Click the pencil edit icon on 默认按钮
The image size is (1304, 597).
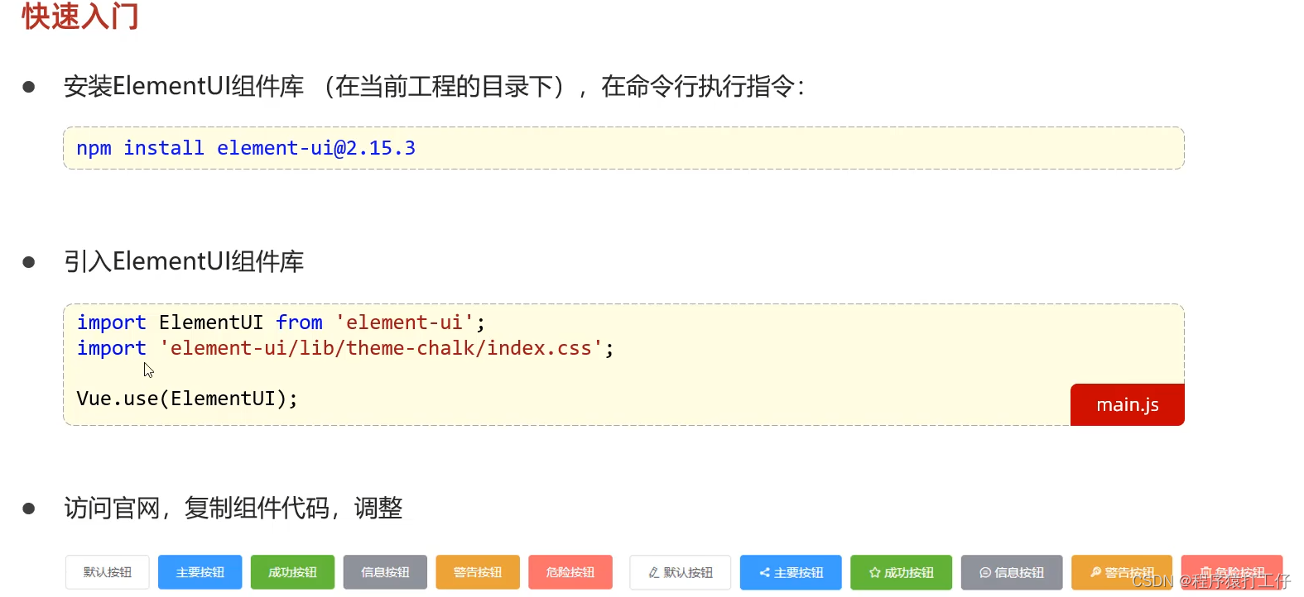[x=653, y=572]
